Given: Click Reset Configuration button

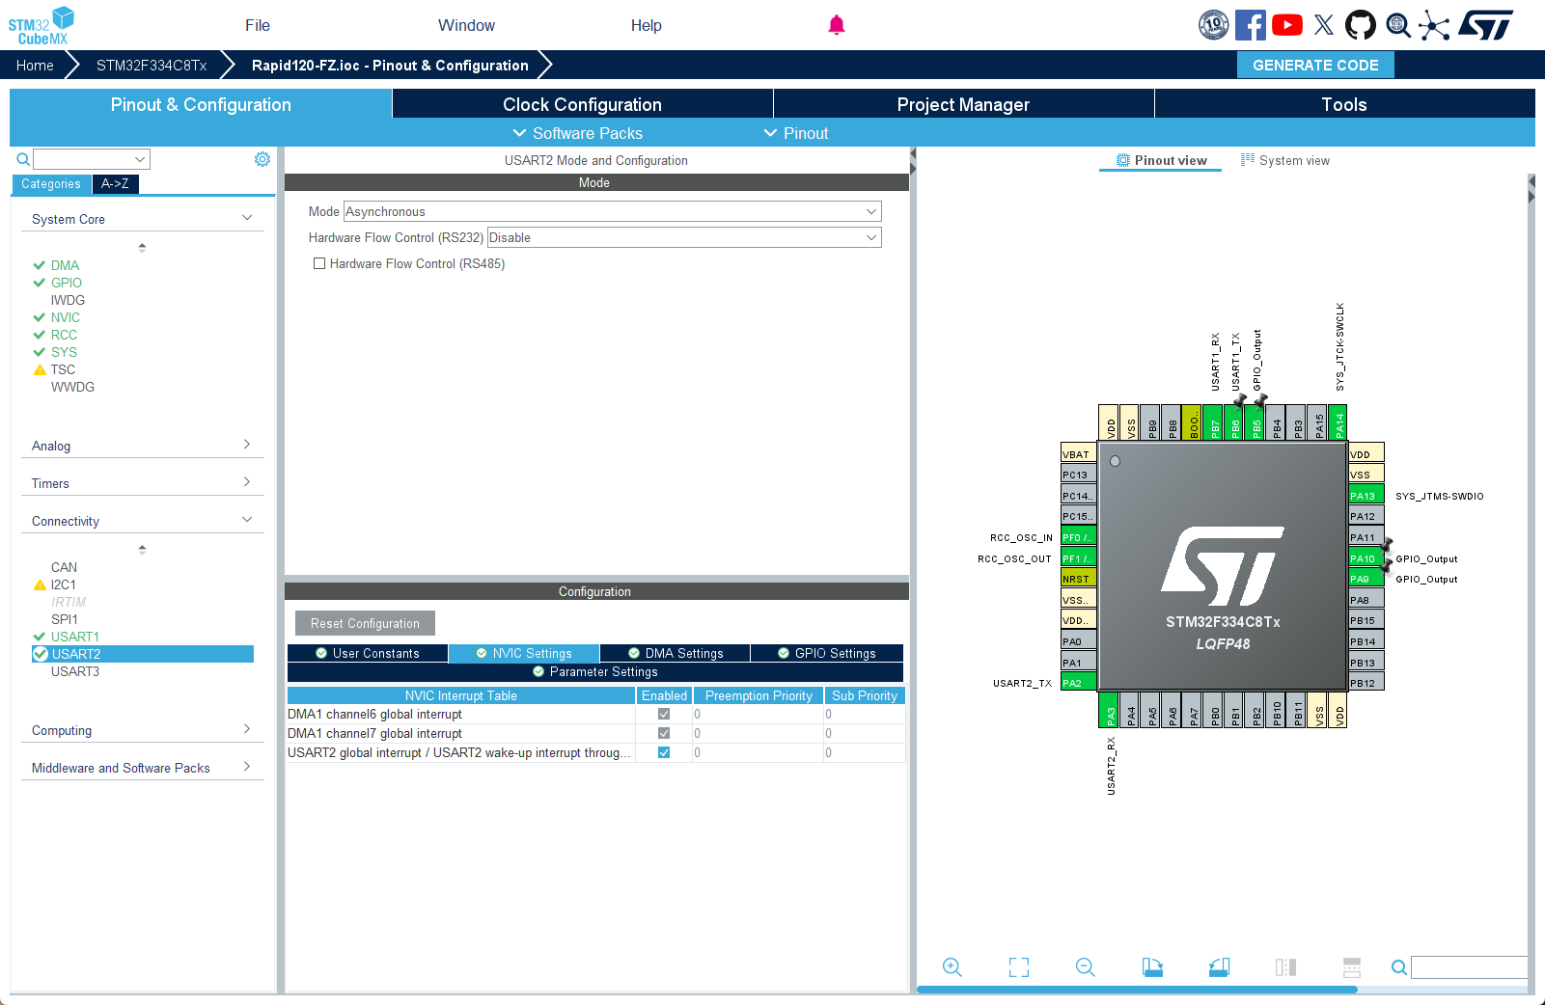Looking at the screenshot, I should click(x=365, y=623).
